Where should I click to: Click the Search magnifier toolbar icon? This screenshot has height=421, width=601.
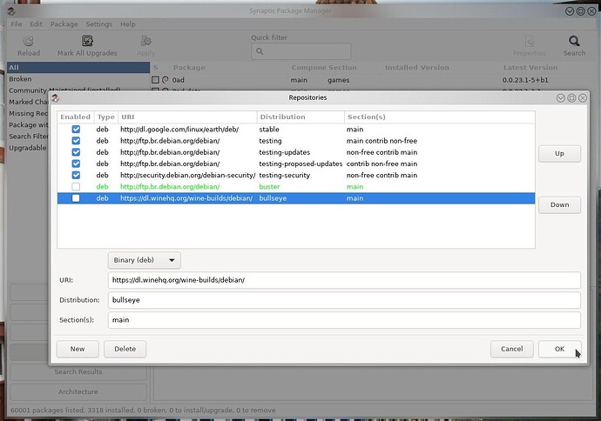tap(574, 41)
